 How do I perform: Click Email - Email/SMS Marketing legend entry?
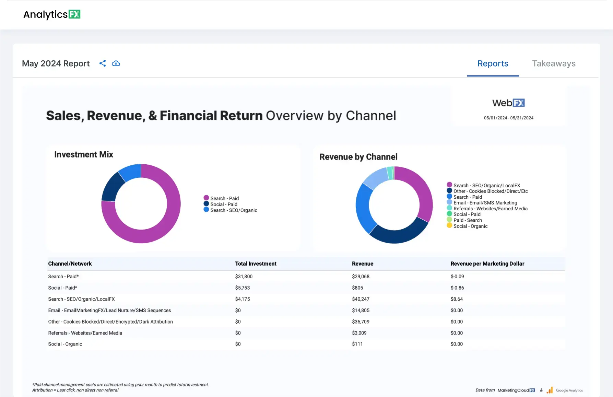[x=485, y=203]
